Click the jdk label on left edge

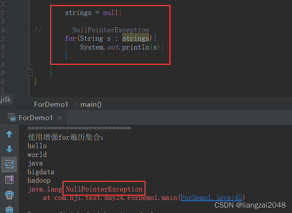point(6,99)
